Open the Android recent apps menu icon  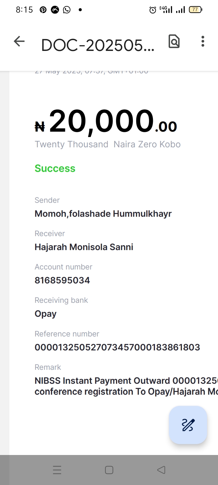[x=57, y=470]
